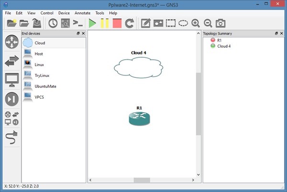Click the canvas vertical scrollbar thumb
The image size is (287, 192).
tap(198, 104)
